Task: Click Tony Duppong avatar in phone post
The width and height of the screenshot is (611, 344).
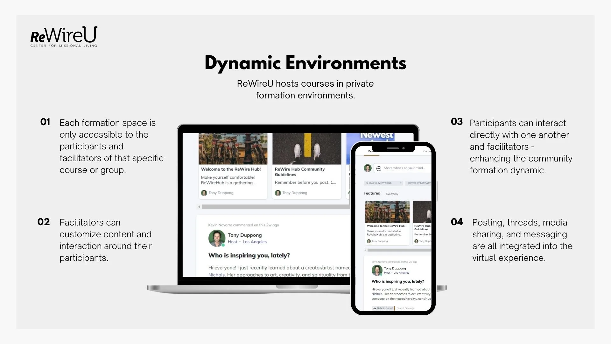Action: (377, 270)
